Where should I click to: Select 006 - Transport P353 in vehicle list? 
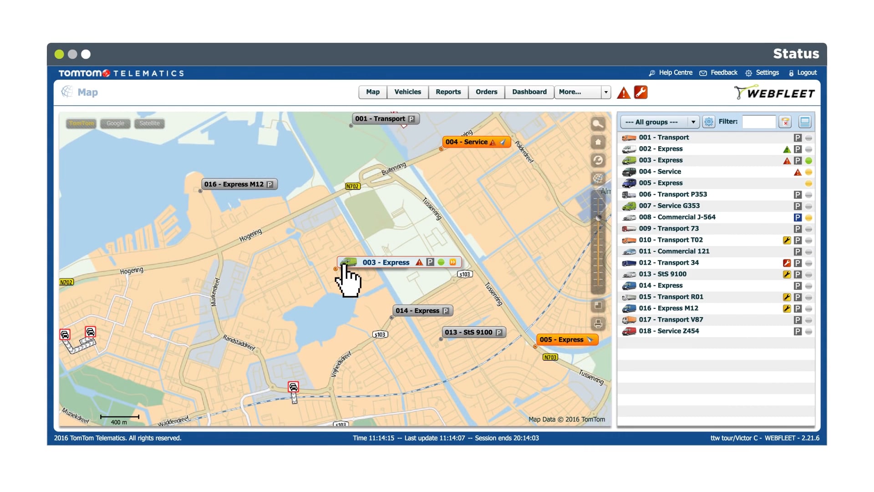pyautogui.click(x=716, y=195)
